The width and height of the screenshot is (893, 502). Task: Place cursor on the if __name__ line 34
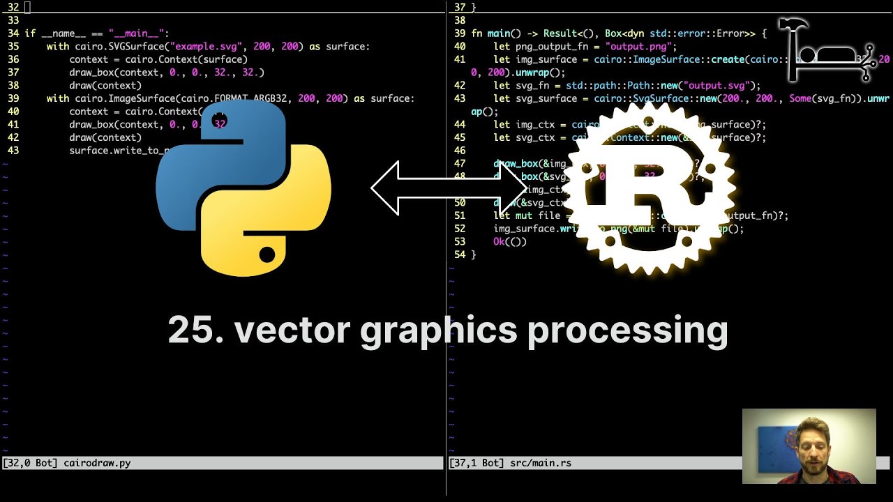point(97,33)
